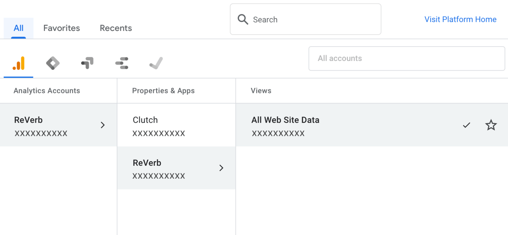Select the Attribution product icon

pyautogui.click(x=121, y=63)
